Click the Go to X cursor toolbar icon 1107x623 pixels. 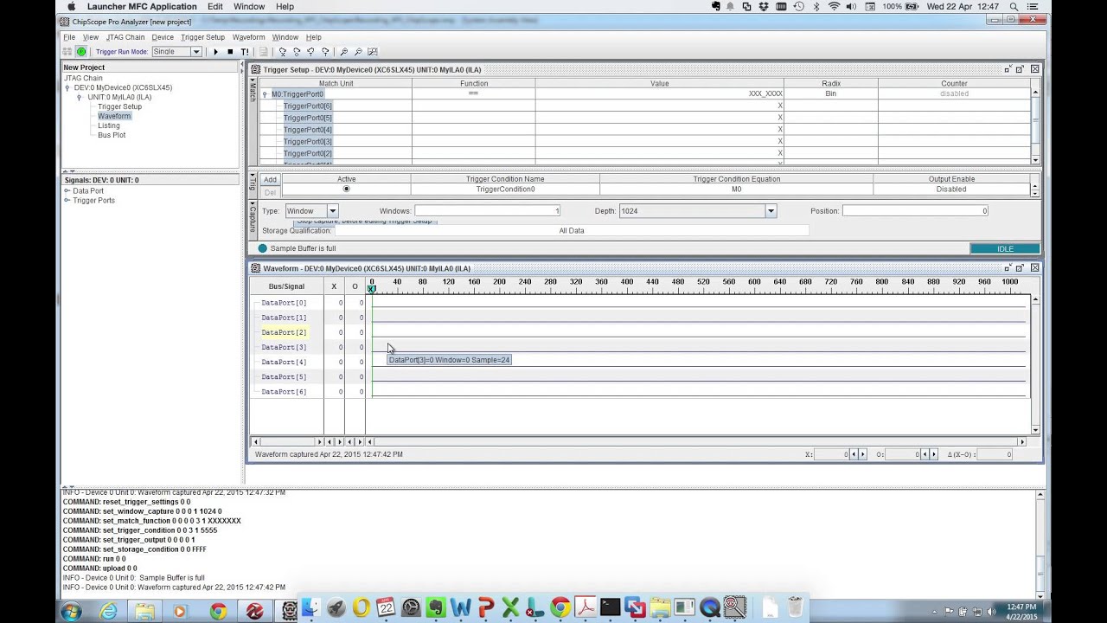282,52
